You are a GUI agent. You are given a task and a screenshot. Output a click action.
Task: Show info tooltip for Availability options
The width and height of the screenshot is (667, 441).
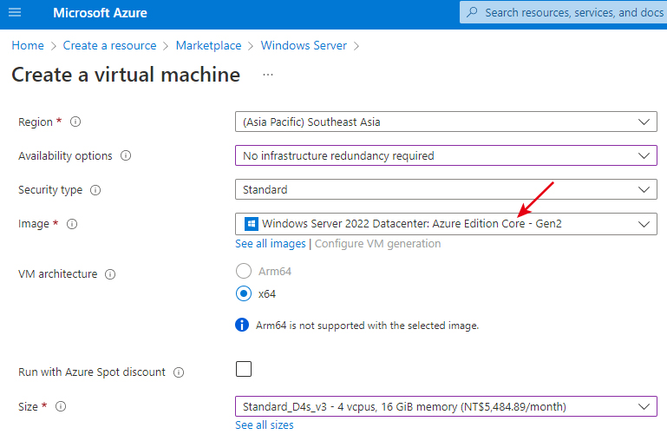click(126, 155)
